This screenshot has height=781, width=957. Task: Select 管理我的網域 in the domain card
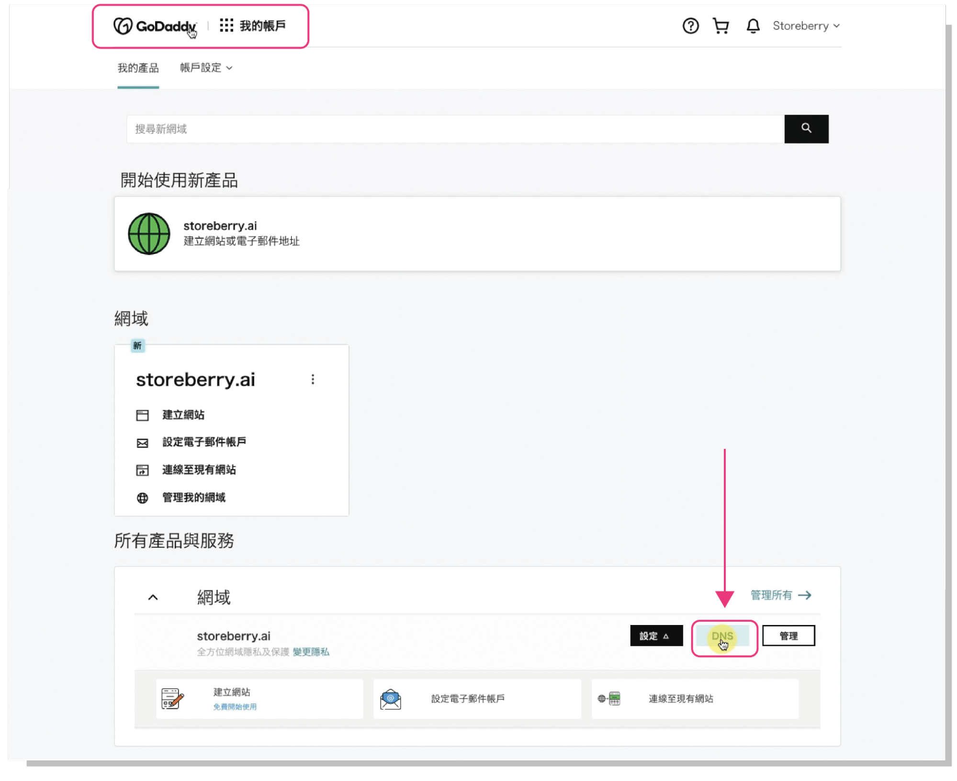(194, 498)
